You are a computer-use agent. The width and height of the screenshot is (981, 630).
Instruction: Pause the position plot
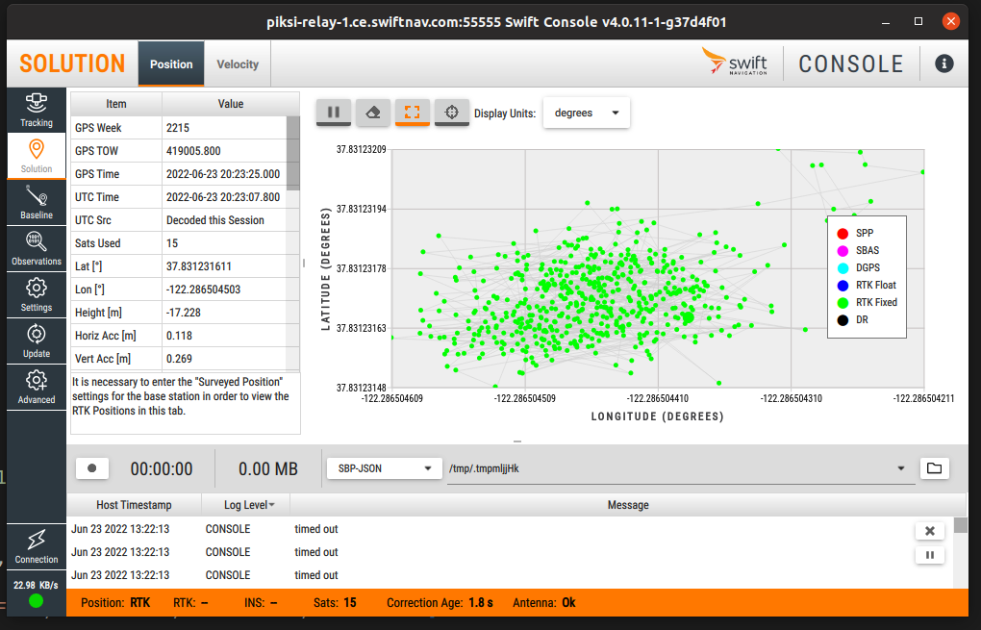pos(334,112)
